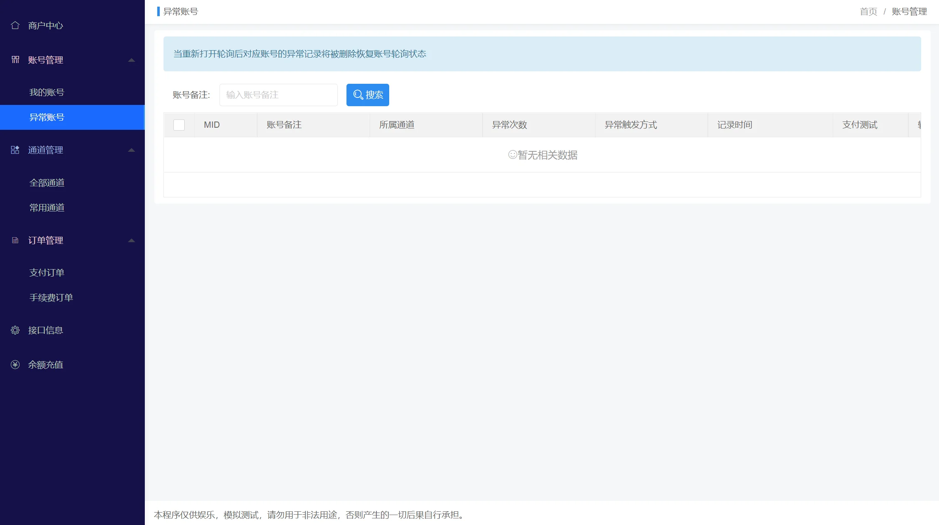Open 全部通道 in the sidebar
The height and width of the screenshot is (525, 939).
[47, 182]
